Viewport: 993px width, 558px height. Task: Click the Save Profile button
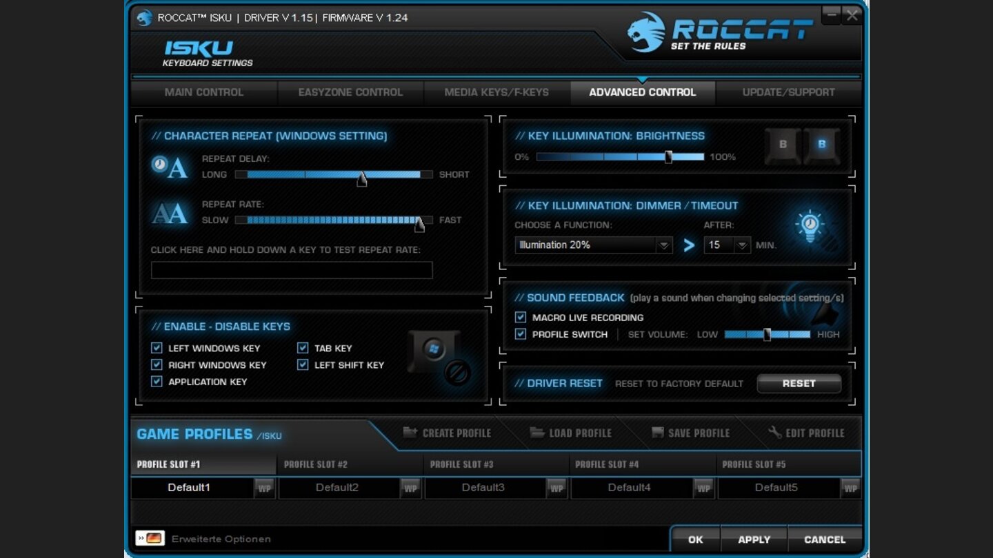coord(690,433)
